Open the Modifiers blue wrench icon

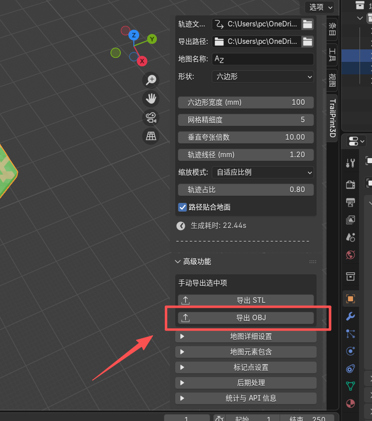351,316
